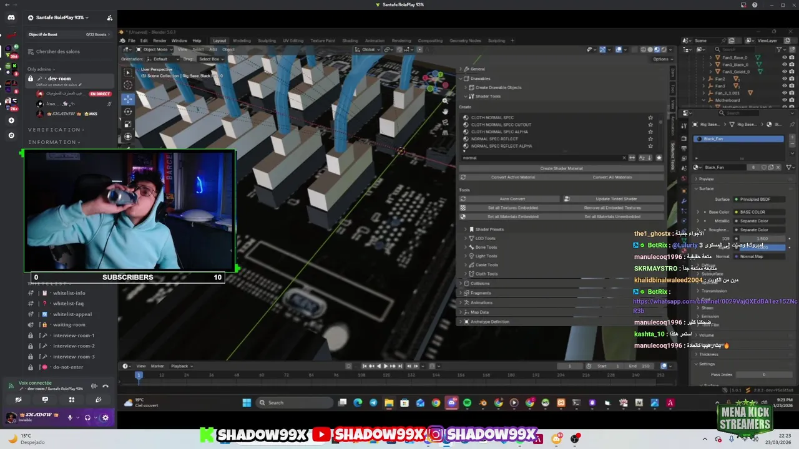Choose the Scale tool in Blender

point(127,123)
